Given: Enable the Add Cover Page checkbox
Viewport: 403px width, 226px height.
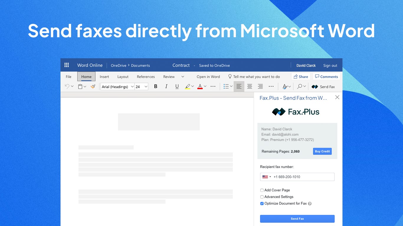Looking at the screenshot, I should point(262,190).
